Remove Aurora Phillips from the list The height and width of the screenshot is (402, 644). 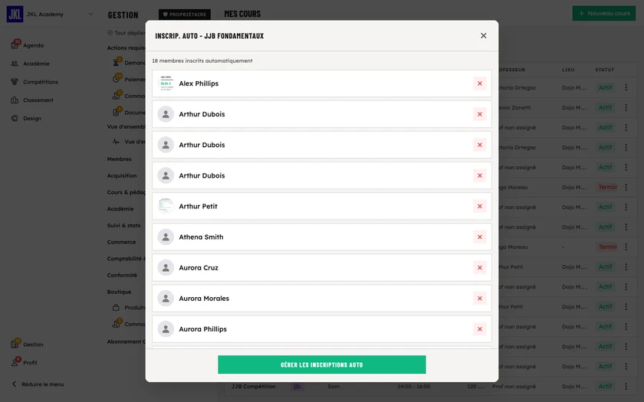coord(479,329)
